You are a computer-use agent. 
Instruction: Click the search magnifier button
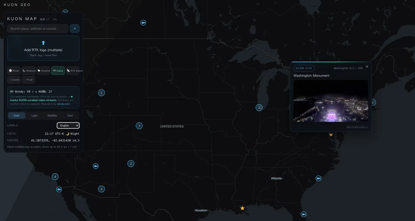[x=74, y=29]
